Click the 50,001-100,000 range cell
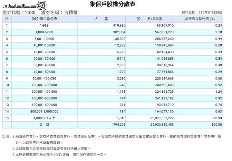Image resolution: width=232 pixels, height=161 pixels. coord(44,79)
